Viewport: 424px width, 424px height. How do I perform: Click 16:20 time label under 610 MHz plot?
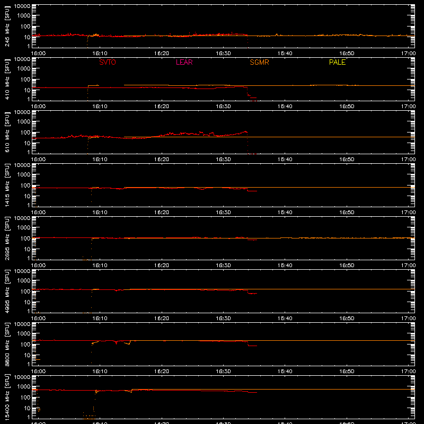(162, 160)
